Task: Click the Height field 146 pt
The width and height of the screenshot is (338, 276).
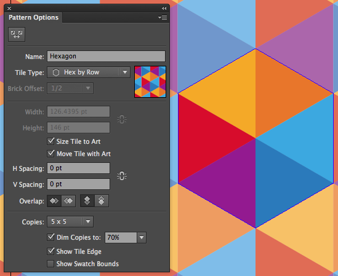Action: (78, 127)
